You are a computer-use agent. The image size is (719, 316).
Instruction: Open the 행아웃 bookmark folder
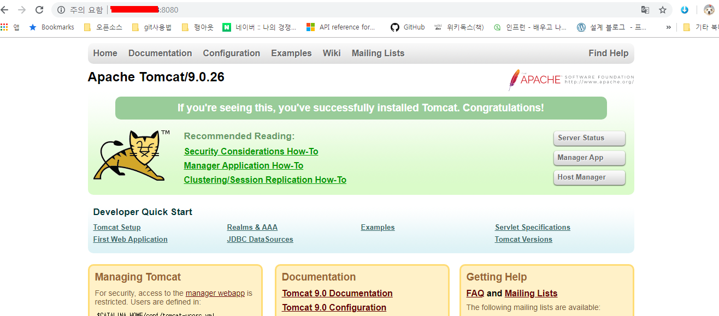tap(197, 27)
